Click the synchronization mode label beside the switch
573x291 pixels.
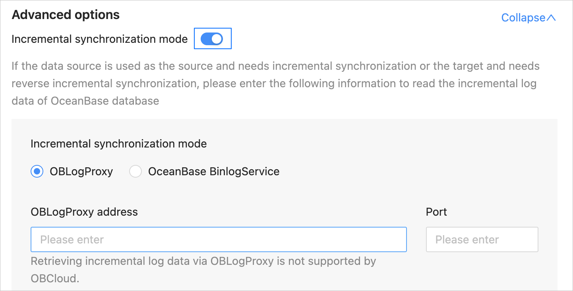[99, 39]
